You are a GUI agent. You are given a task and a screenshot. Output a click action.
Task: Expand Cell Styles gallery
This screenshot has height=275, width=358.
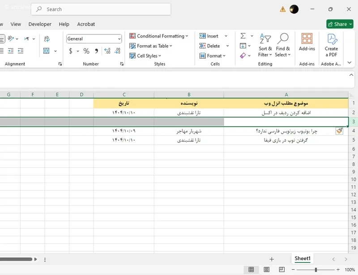145,56
